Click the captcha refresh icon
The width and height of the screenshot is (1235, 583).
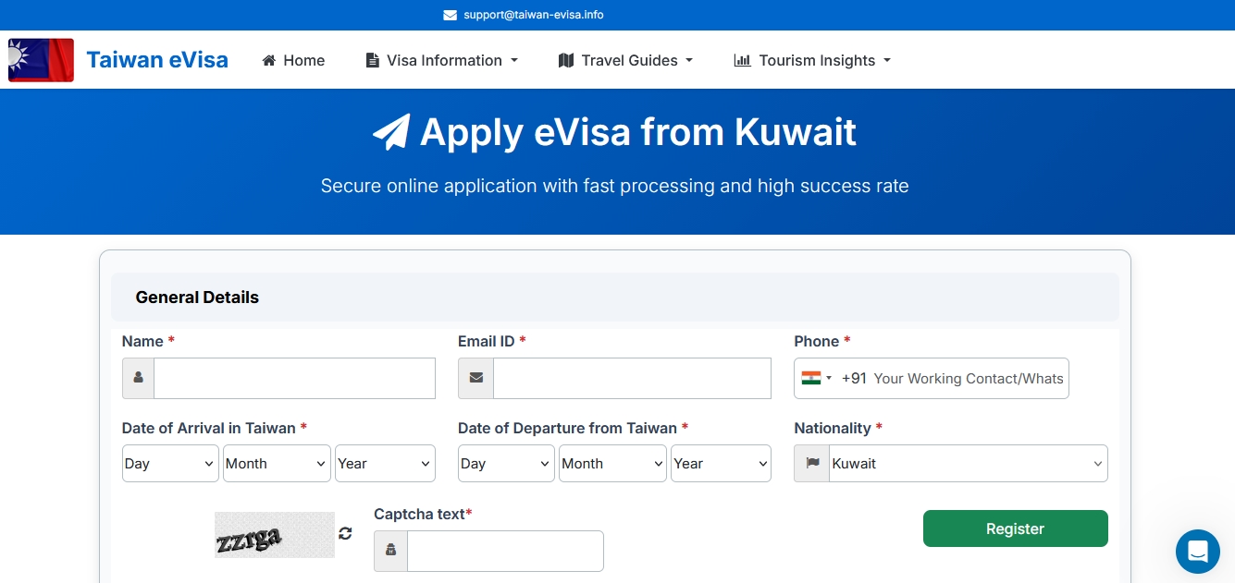(x=345, y=533)
